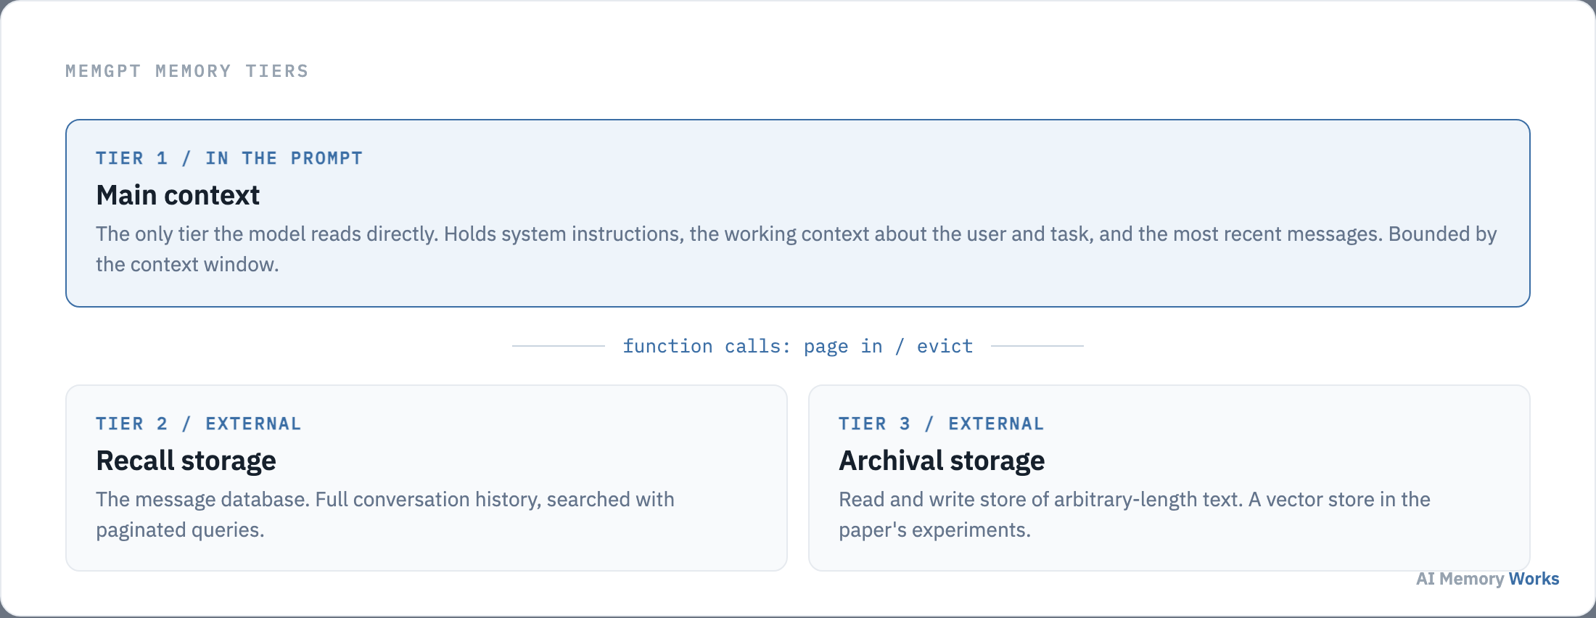1596x618 pixels.
Task: Select the 'Main context' title
Action: [x=178, y=195]
